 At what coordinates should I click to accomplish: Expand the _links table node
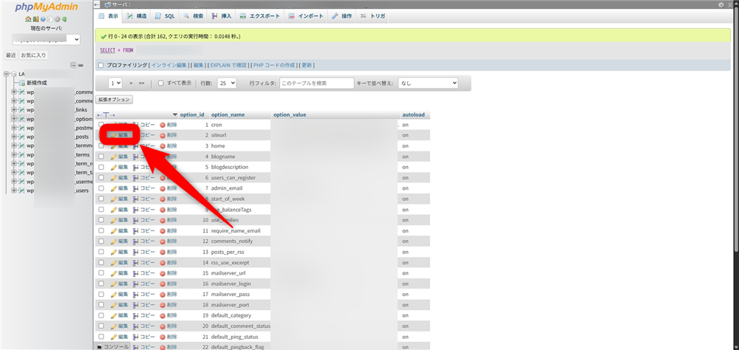coord(14,110)
